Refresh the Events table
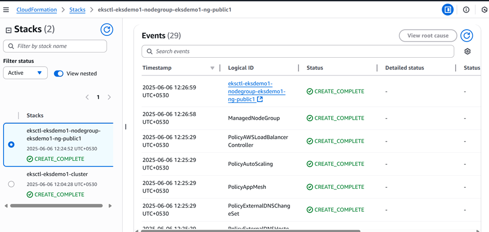The width and height of the screenshot is (489, 232). pyautogui.click(x=467, y=35)
